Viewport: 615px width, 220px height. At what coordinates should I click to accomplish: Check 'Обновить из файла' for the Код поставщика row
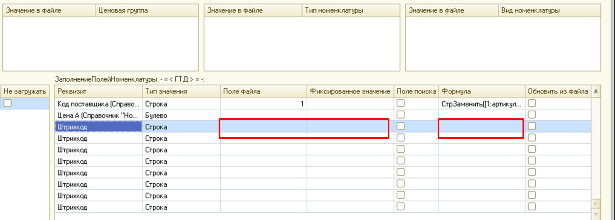click(532, 103)
